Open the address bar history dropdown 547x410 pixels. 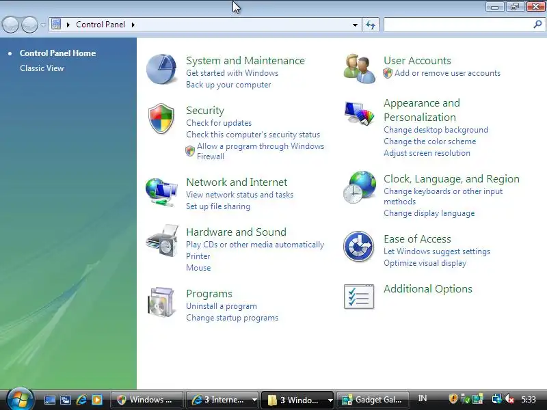click(x=355, y=25)
